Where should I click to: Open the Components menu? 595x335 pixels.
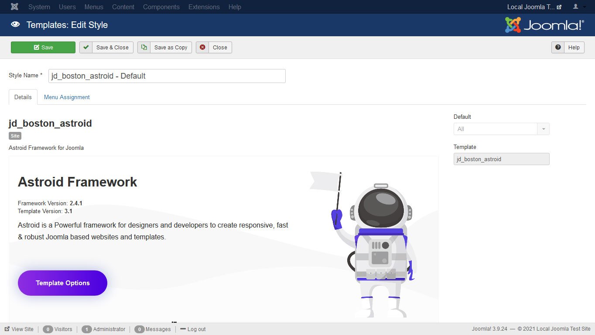(x=161, y=7)
